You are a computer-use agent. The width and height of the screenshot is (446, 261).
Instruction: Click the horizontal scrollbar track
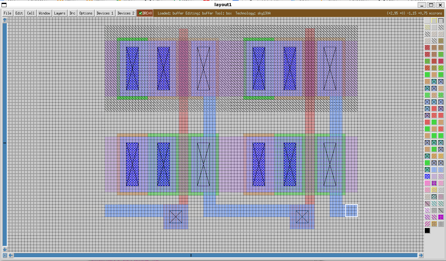[216, 255]
